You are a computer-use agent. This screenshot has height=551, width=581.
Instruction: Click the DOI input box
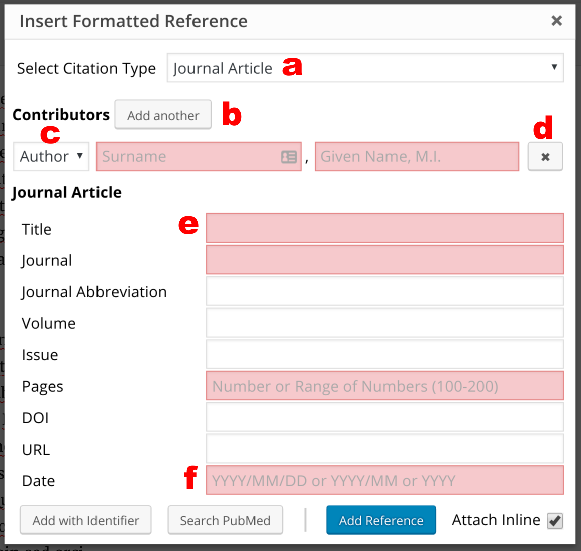click(x=384, y=417)
